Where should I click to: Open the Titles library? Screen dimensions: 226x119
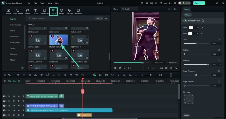[x=36, y=11]
